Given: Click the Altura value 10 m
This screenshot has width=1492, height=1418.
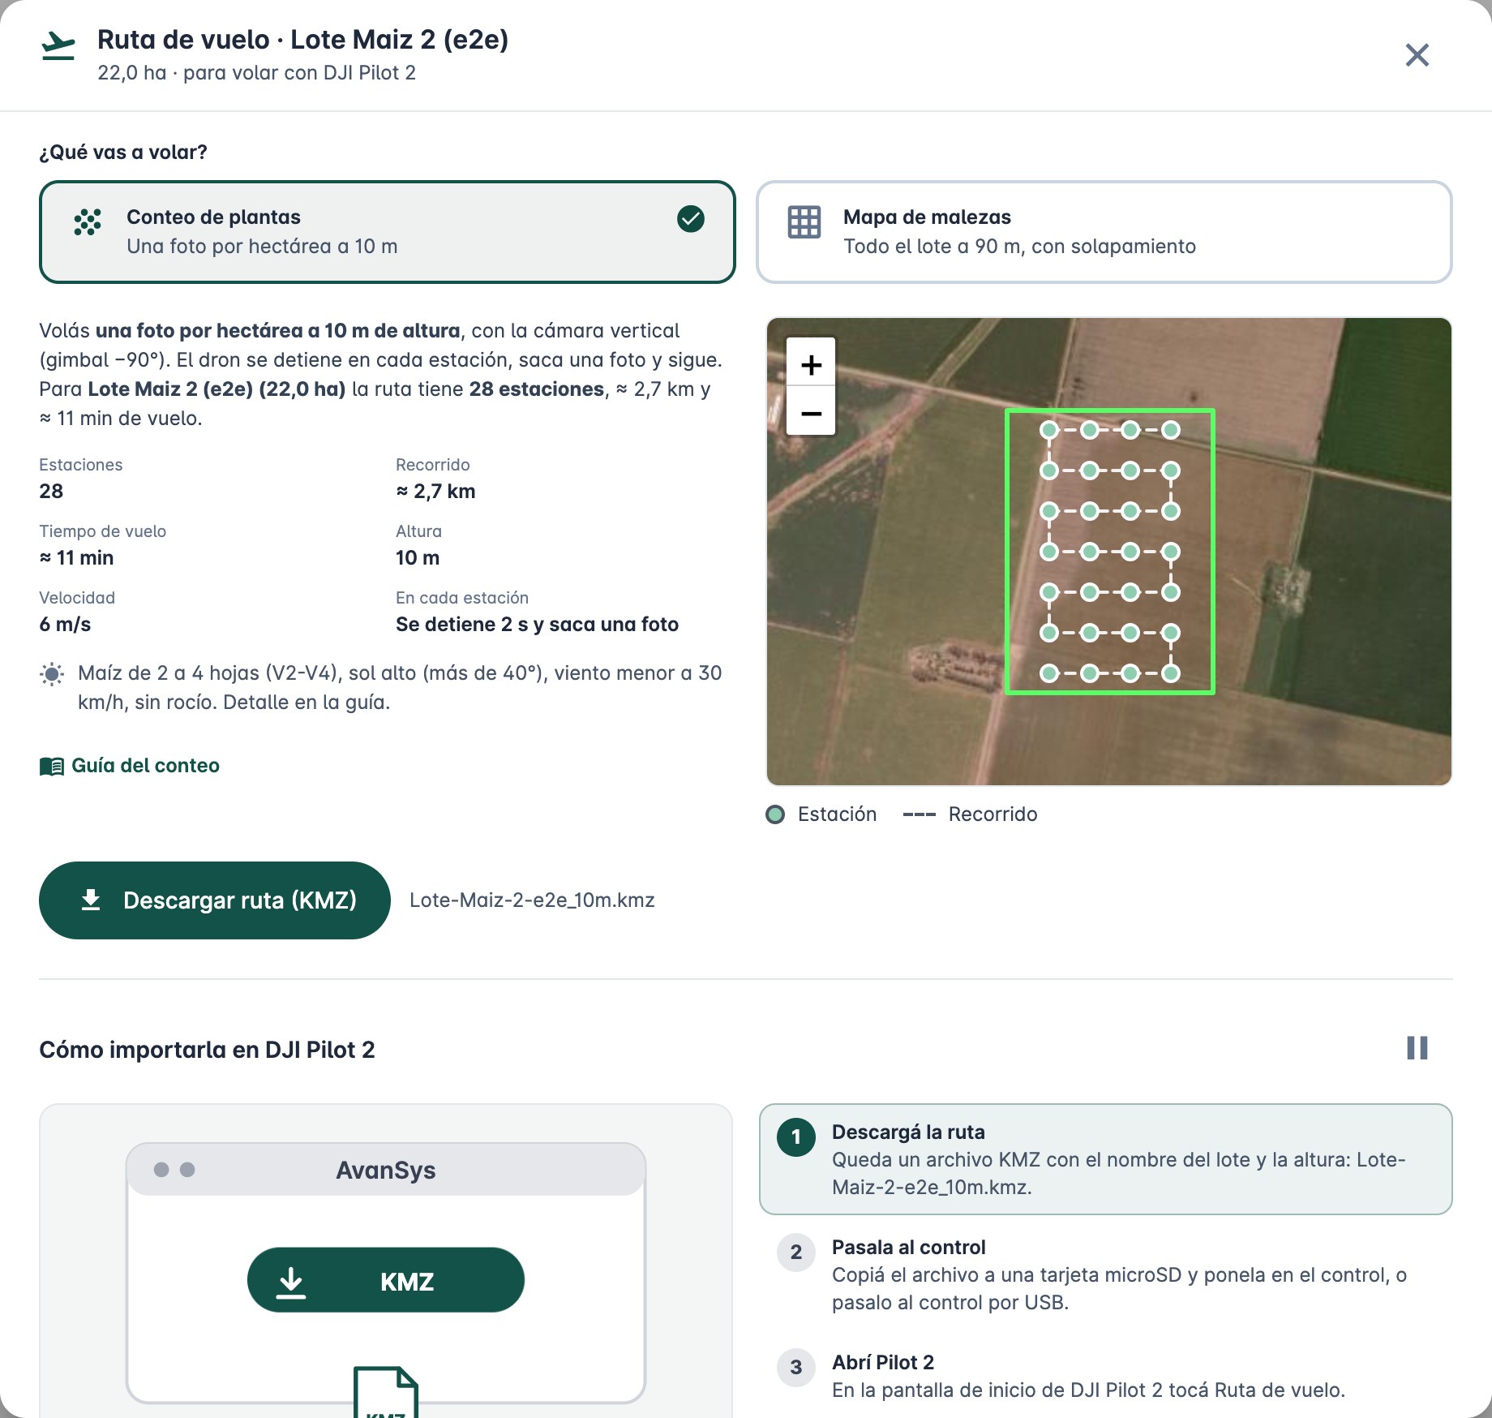Looking at the screenshot, I should [418, 557].
